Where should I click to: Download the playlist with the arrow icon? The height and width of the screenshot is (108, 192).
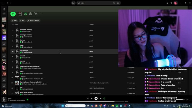(x=31, y=14)
